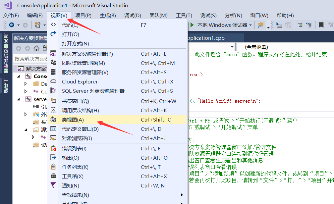Expand the 外… external dependencies node
The width and height of the screenshot is (334, 204).
26,114
